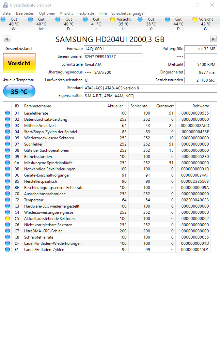220x343 pixels.
Task: Select drive D: in disk bar
Action: [x=69, y=24]
